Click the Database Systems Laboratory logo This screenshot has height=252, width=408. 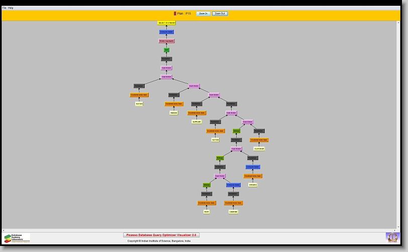pyautogui.click(x=17, y=238)
